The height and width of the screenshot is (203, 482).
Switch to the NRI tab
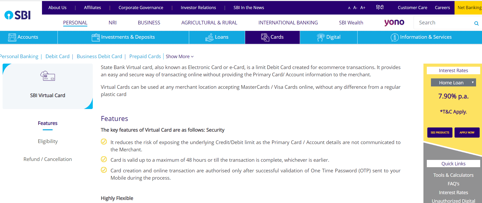tap(112, 23)
